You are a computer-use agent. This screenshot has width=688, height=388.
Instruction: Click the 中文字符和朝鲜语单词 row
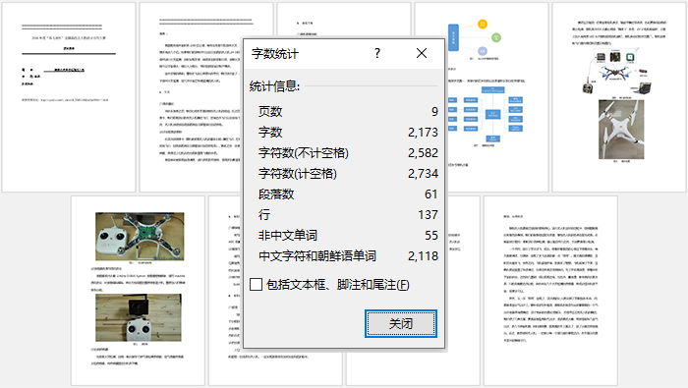point(348,255)
